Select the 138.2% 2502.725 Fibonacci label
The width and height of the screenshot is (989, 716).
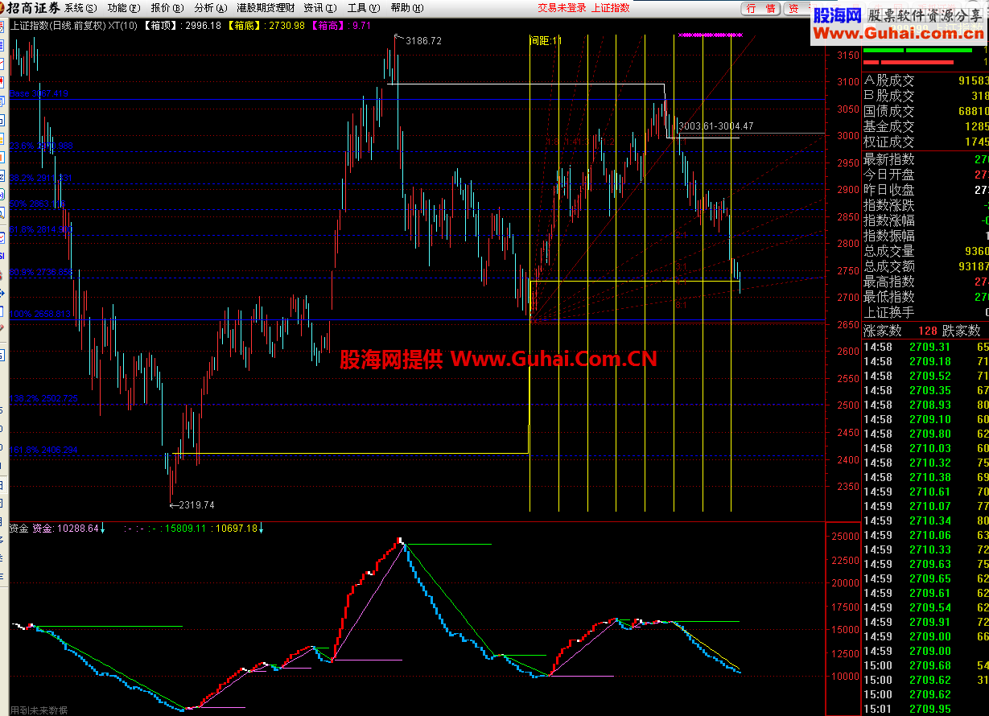[x=44, y=398]
